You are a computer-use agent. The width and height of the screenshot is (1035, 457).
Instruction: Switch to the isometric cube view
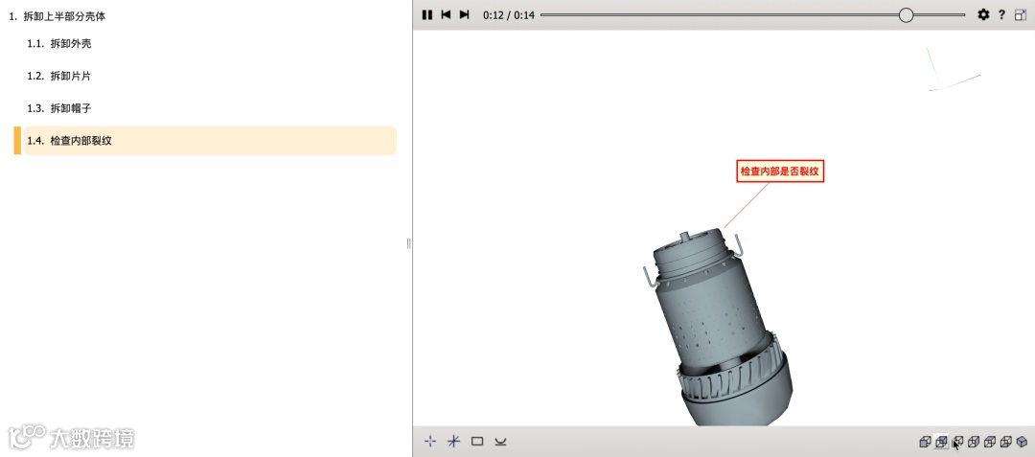click(x=1022, y=442)
